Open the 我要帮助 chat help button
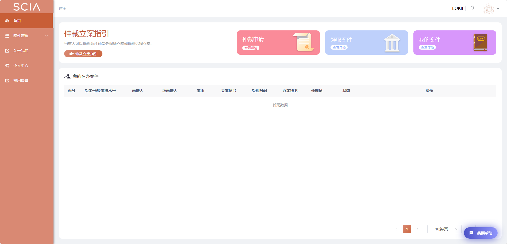The height and width of the screenshot is (244, 507). [x=481, y=233]
